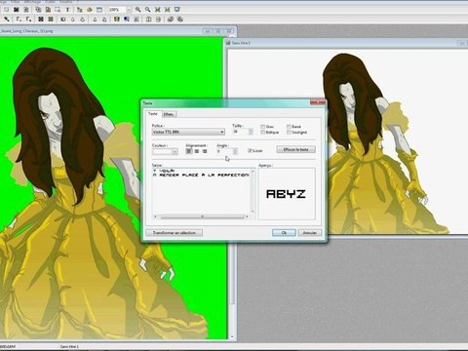468x351 pixels.
Task: Open the Police font dropdown arrow
Action: pyautogui.click(x=222, y=132)
